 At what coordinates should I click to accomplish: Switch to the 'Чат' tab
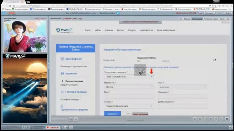coord(181,19)
